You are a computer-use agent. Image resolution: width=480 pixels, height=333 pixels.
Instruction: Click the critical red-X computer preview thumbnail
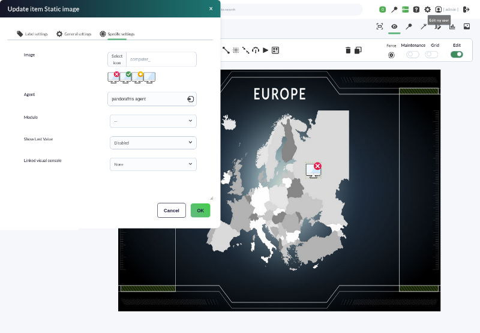pos(113,77)
